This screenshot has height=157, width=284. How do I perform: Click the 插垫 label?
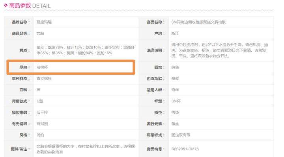pos(160,113)
